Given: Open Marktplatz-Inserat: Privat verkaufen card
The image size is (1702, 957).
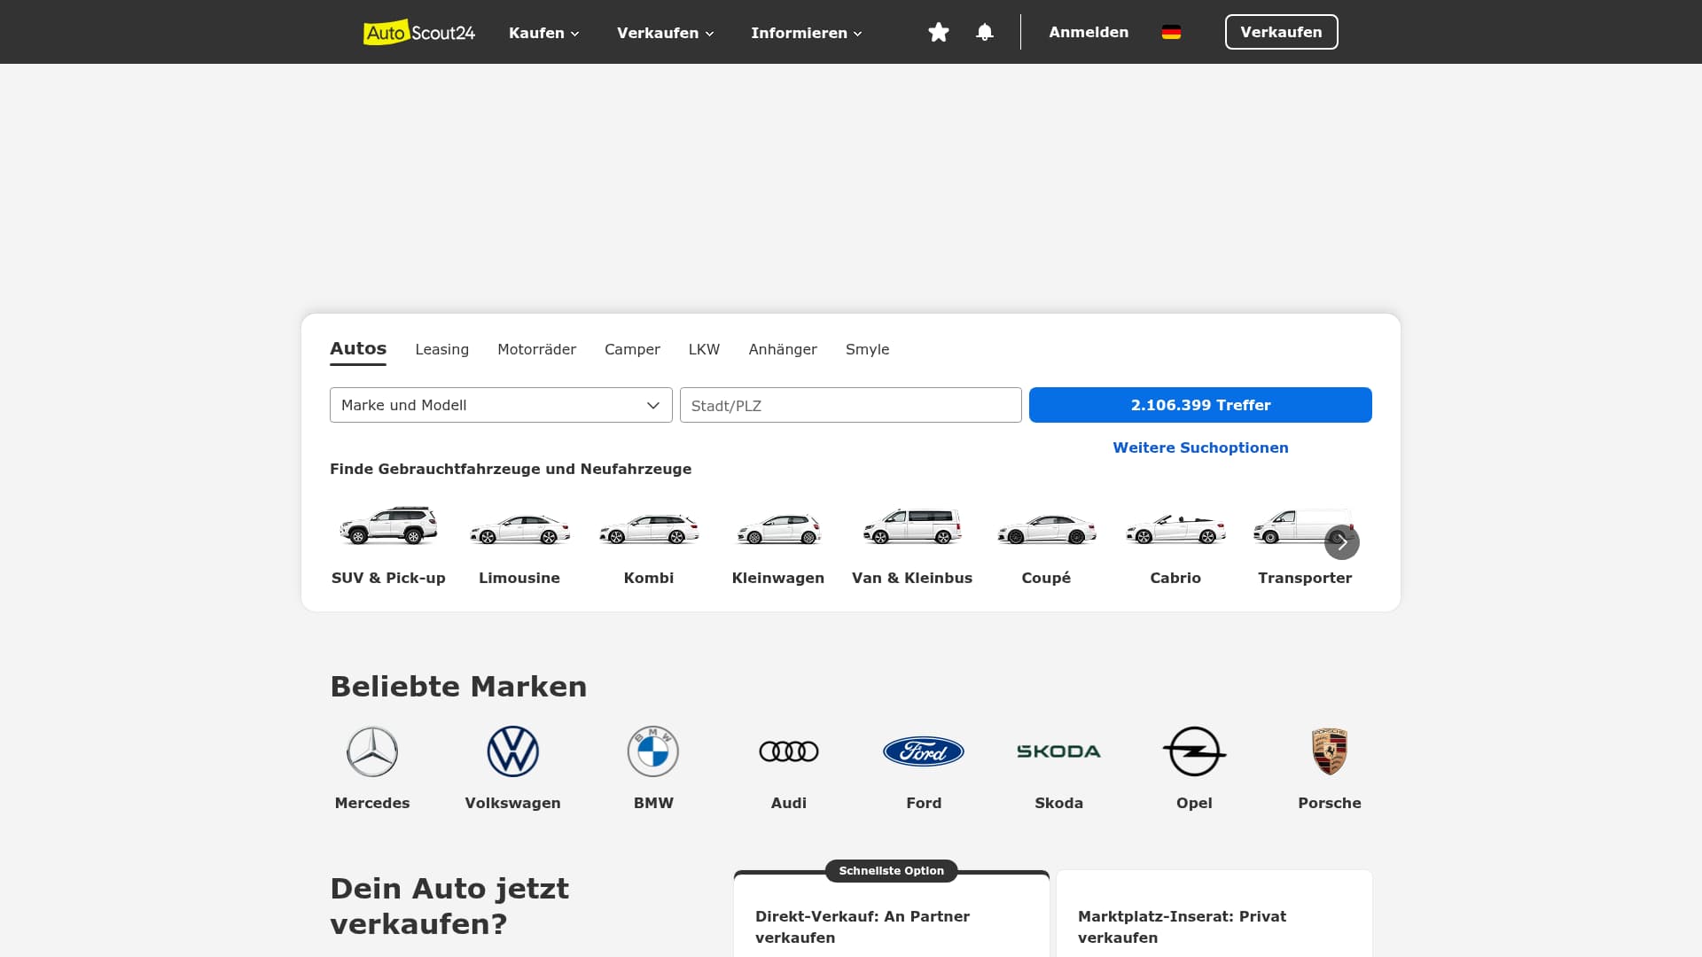Looking at the screenshot, I should tap(1214, 915).
